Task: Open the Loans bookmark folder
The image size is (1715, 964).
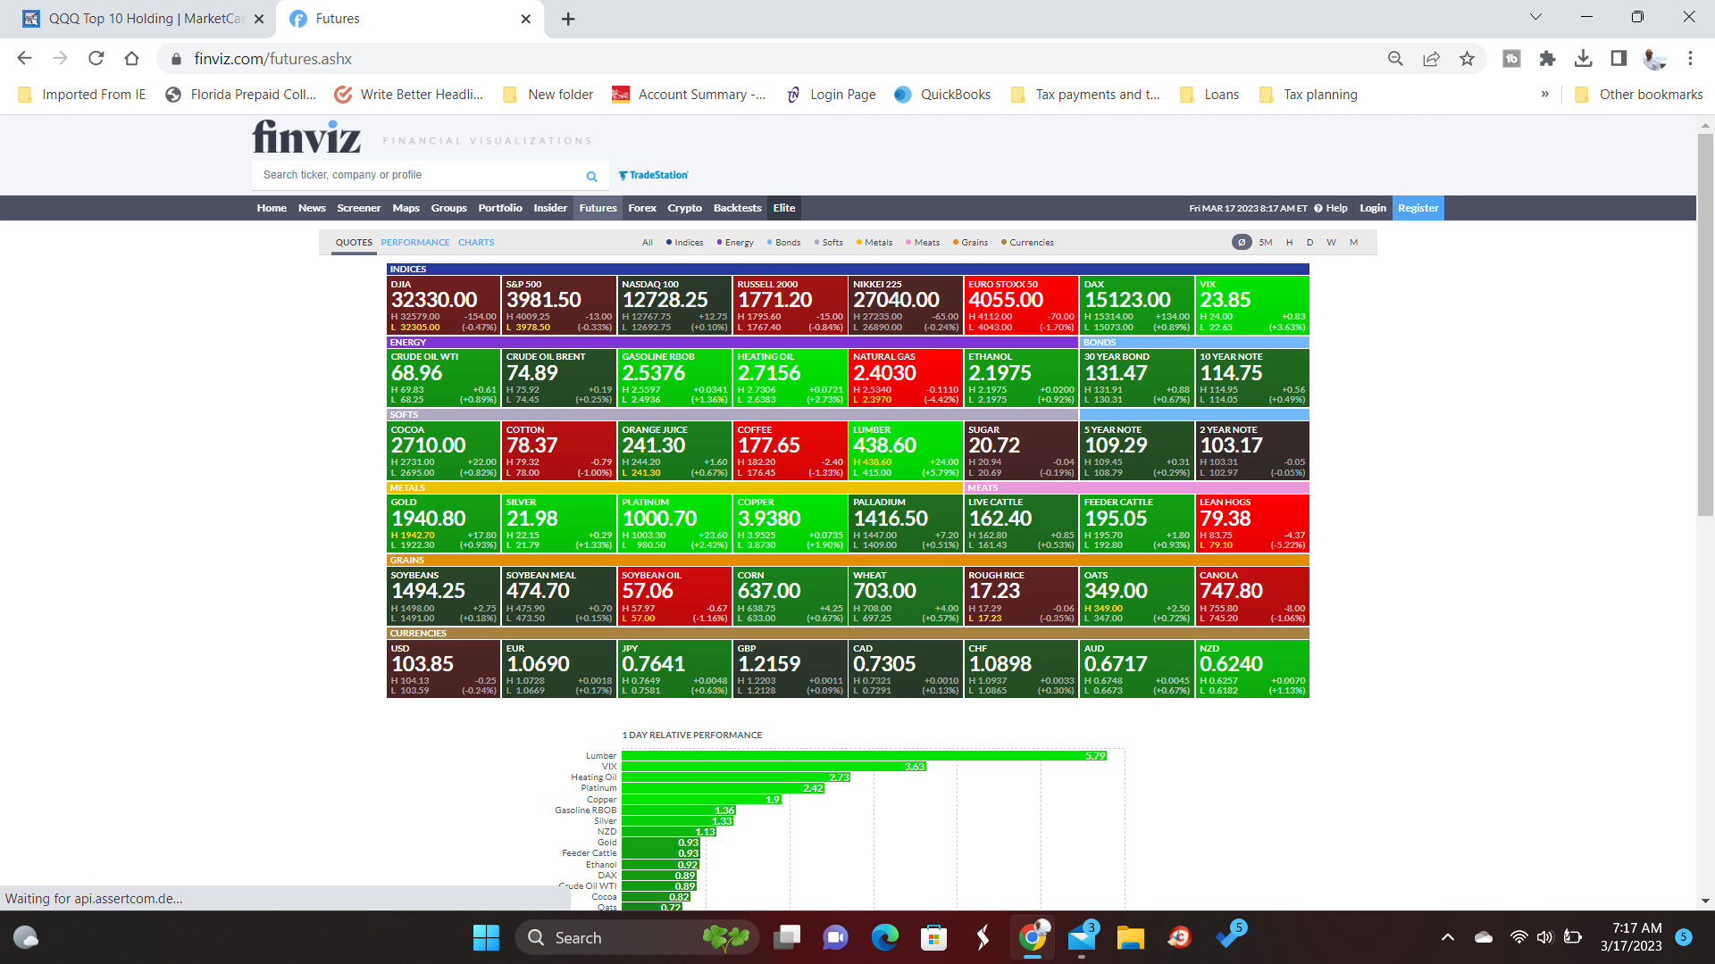Action: tap(1209, 94)
